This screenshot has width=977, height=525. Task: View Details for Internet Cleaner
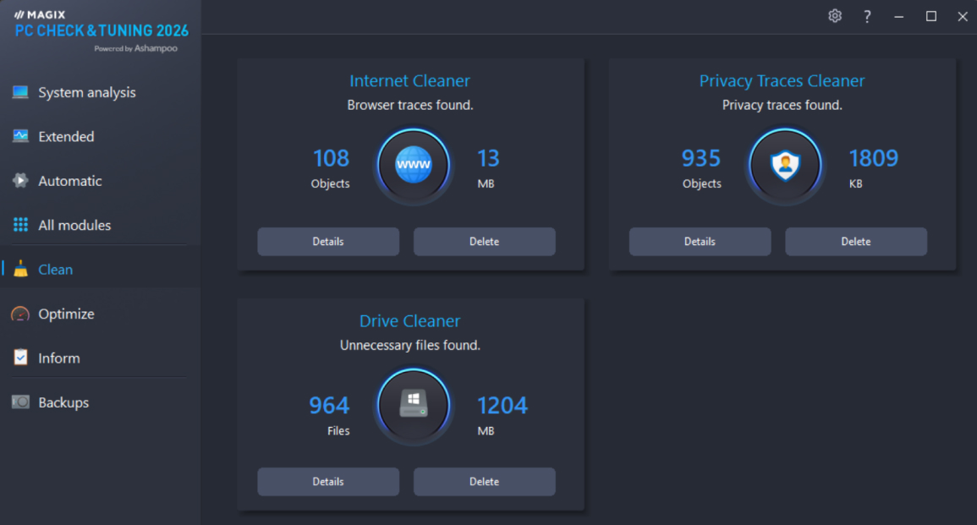point(328,242)
